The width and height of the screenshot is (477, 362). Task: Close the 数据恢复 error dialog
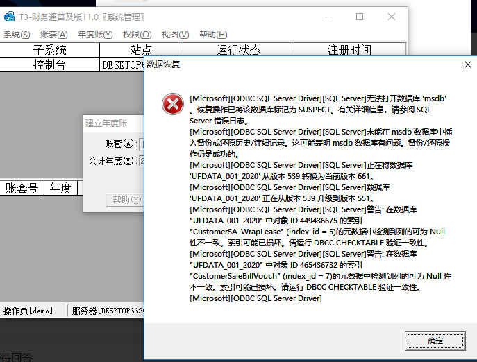pos(468,64)
